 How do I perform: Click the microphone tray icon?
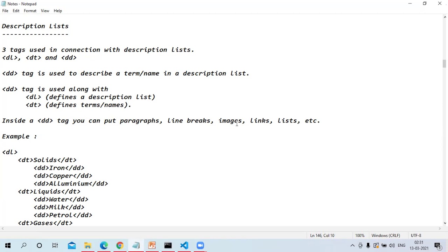click(368, 245)
